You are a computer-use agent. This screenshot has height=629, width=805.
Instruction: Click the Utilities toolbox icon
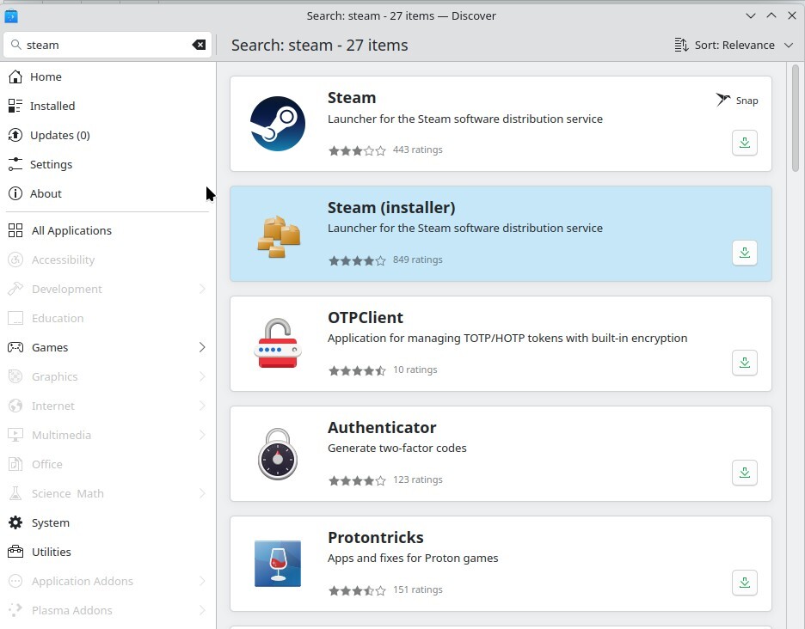[15, 552]
